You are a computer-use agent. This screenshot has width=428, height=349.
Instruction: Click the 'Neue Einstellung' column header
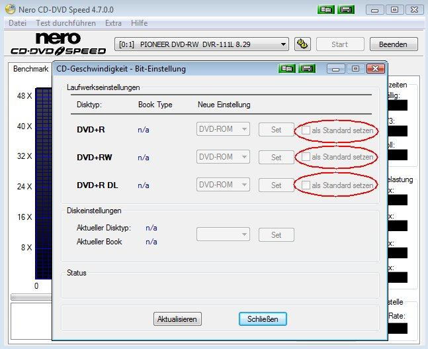(224, 105)
